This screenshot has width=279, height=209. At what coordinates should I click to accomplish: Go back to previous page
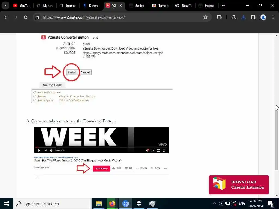pyautogui.click(x=6, y=17)
